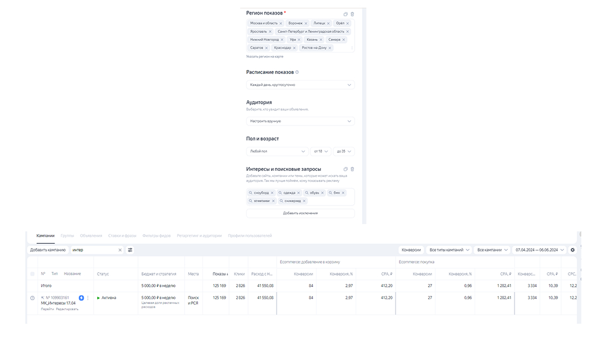The height and width of the screenshot is (340, 606).
Task: Open three-dot menu for МК_Интересы 17.04
Action: [x=88, y=298]
